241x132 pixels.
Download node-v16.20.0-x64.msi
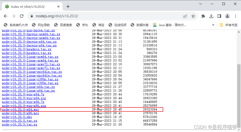click(x=20, y=109)
